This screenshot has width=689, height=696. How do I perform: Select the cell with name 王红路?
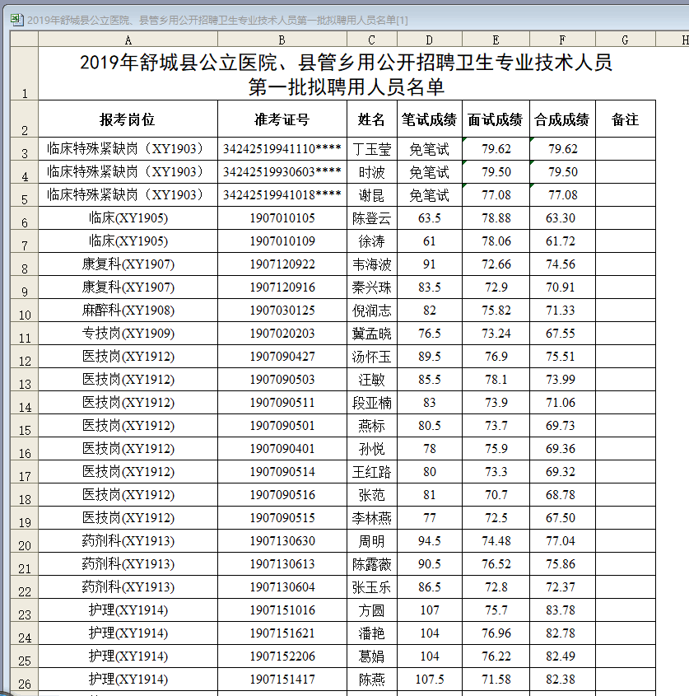pyautogui.click(x=372, y=472)
